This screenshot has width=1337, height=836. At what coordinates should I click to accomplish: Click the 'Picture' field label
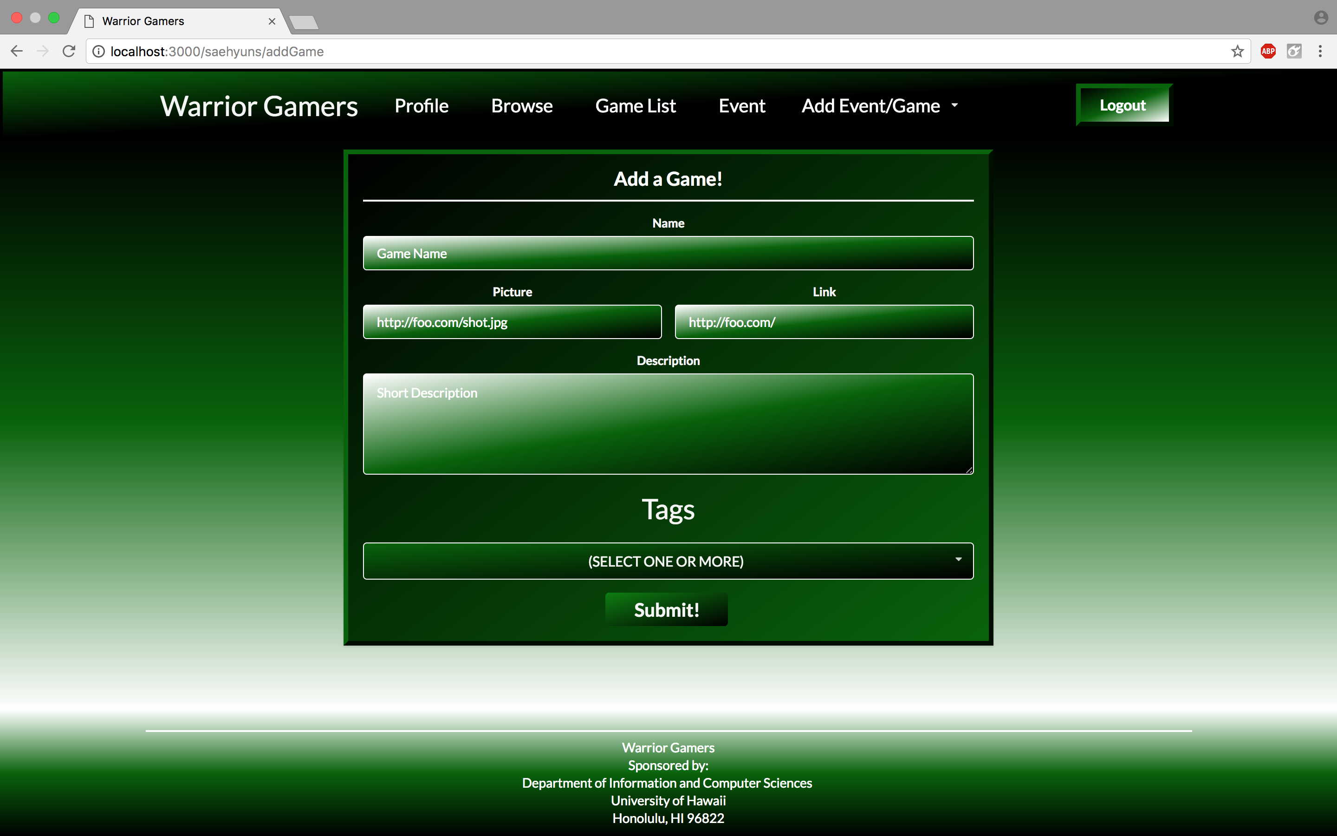coord(512,292)
